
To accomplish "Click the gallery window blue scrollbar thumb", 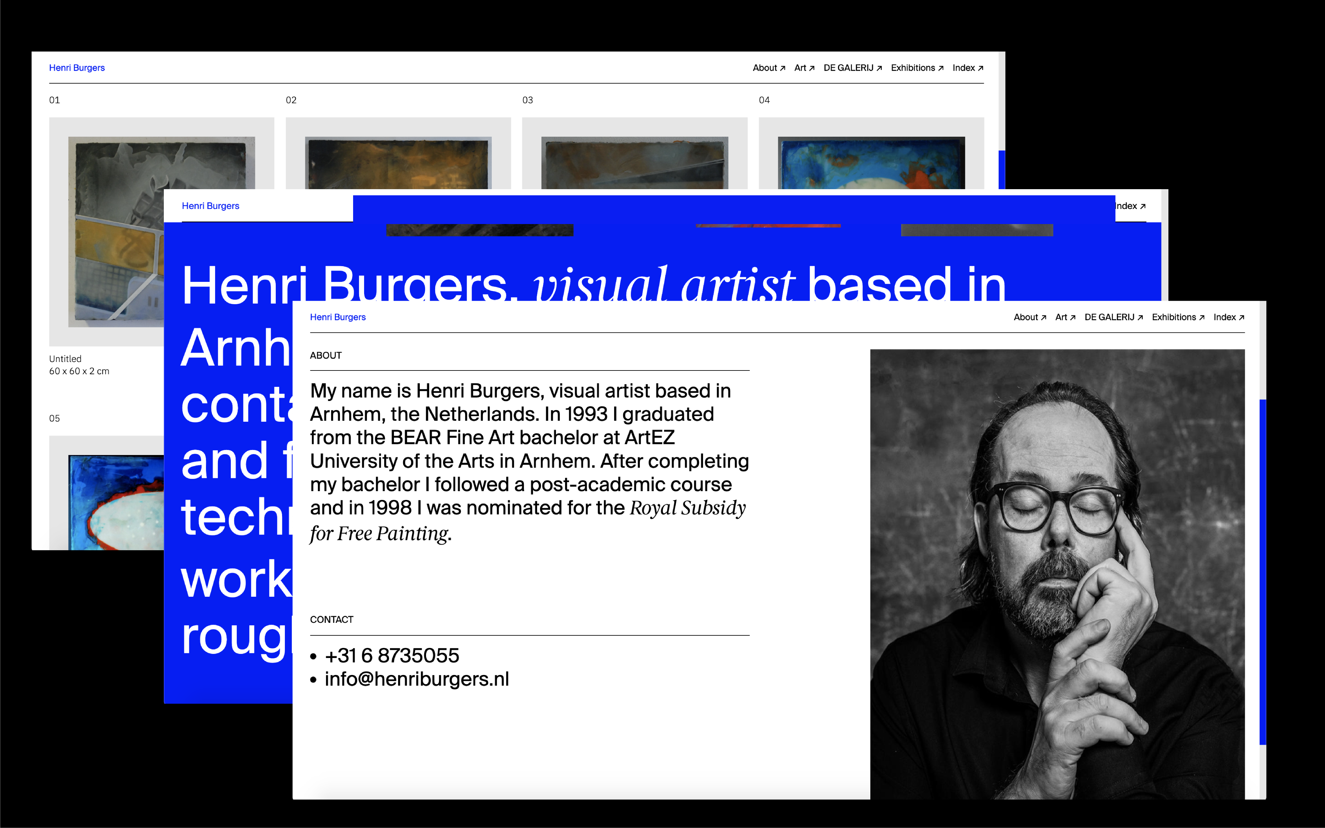I will click(1002, 170).
